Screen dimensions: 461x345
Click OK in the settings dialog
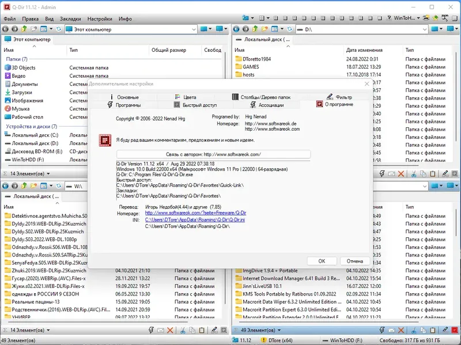point(322,261)
